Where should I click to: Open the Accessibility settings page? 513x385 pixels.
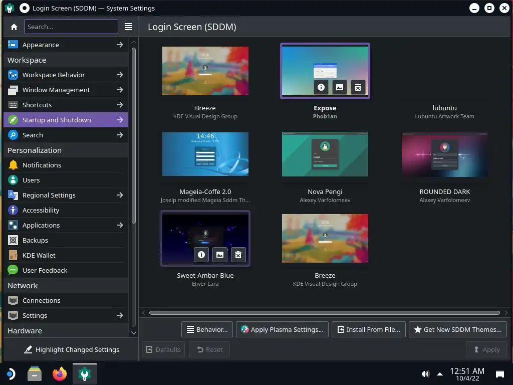(66, 210)
